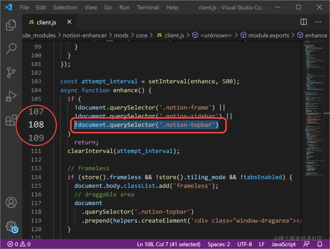Click the '// draggable area' comment
Image resolution: width=330 pixels, height=249 pixels.
point(104,195)
